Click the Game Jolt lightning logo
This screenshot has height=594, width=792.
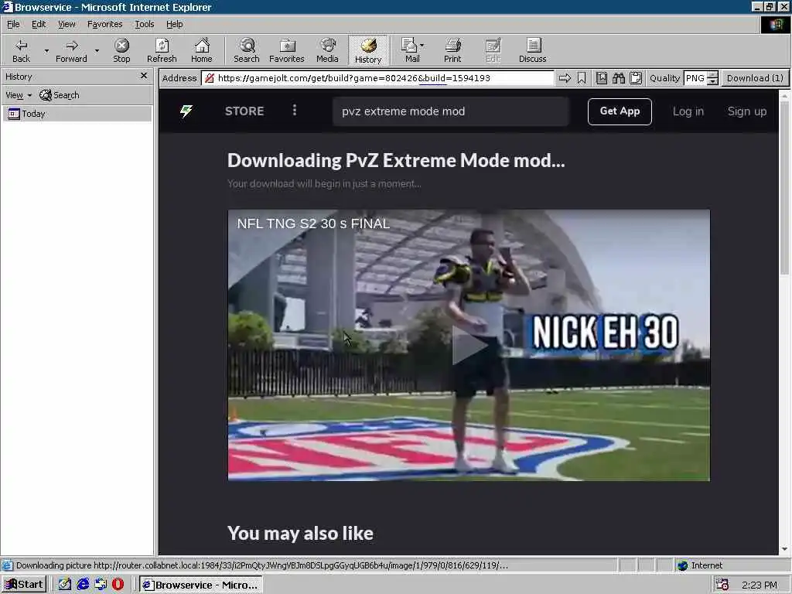click(x=186, y=111)
